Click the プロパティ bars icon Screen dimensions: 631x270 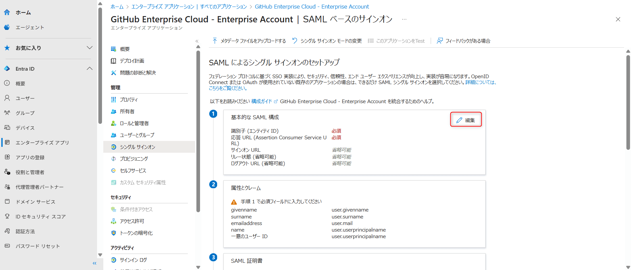click(x=114, y=100)
